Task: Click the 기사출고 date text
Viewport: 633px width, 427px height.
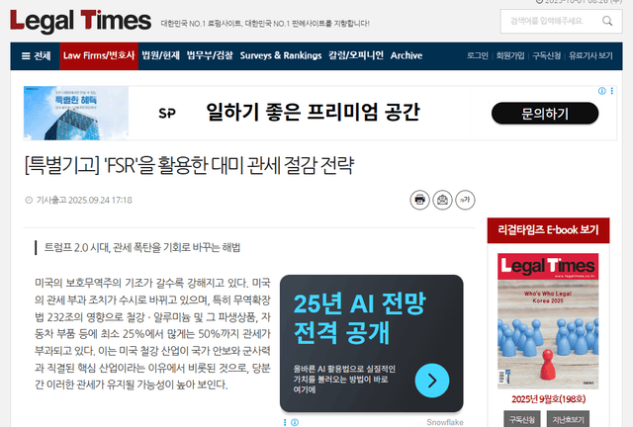Action: [x=83, y=201]
